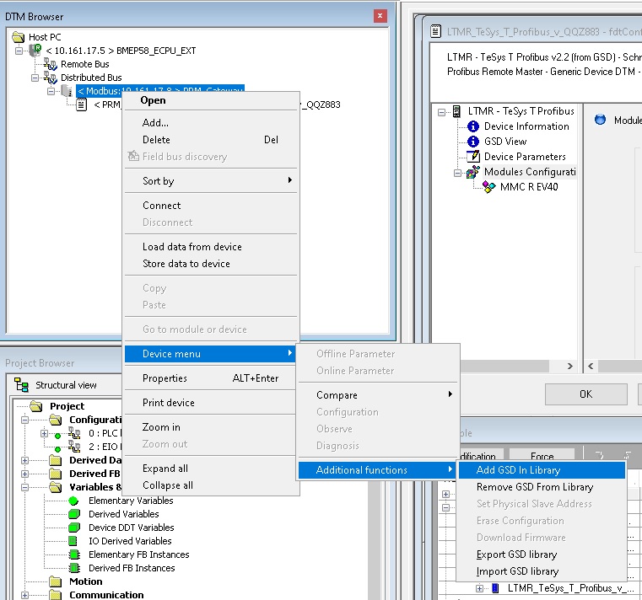Click the IO Derived Variables icon
Image resolution: width=642 pixels, height=600 pixels.
coord(73,541)
